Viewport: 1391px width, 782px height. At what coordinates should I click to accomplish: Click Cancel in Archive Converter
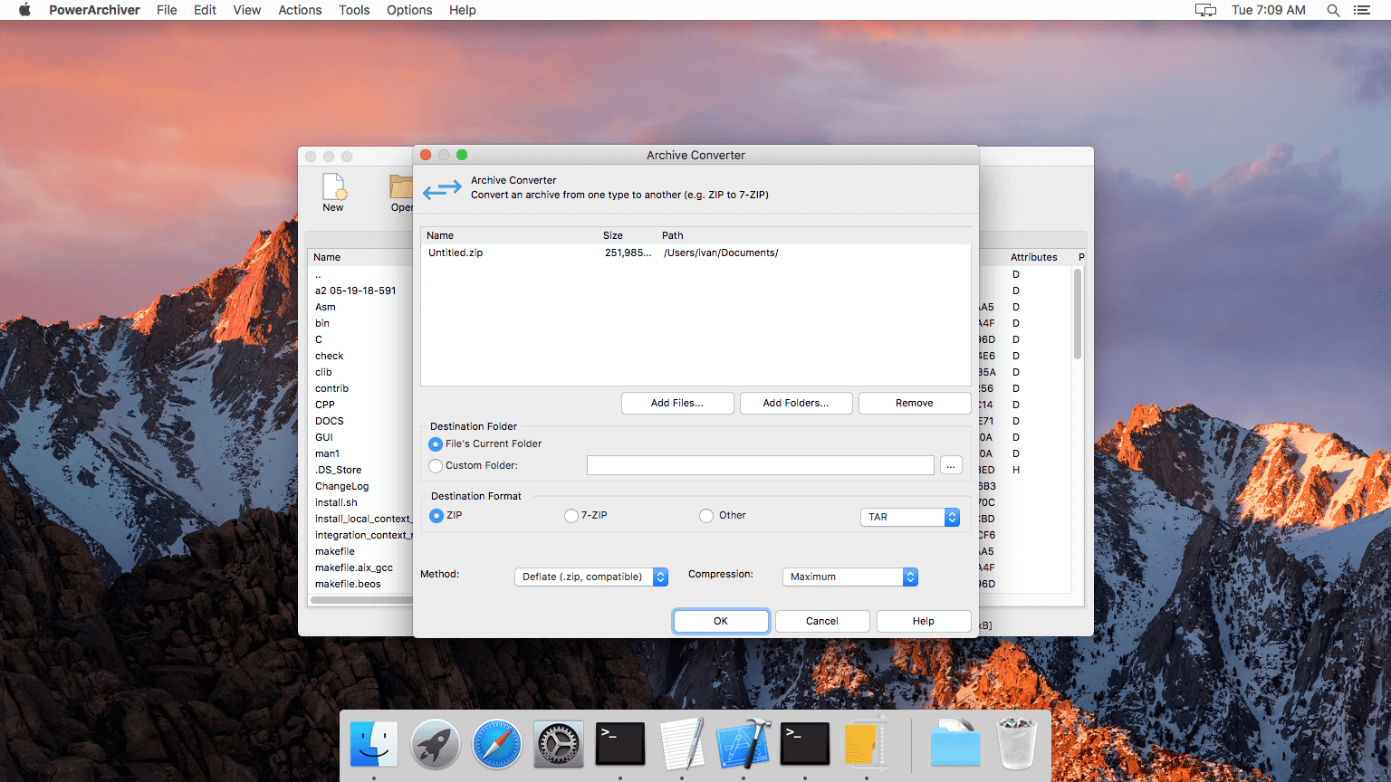coord(822,621)
